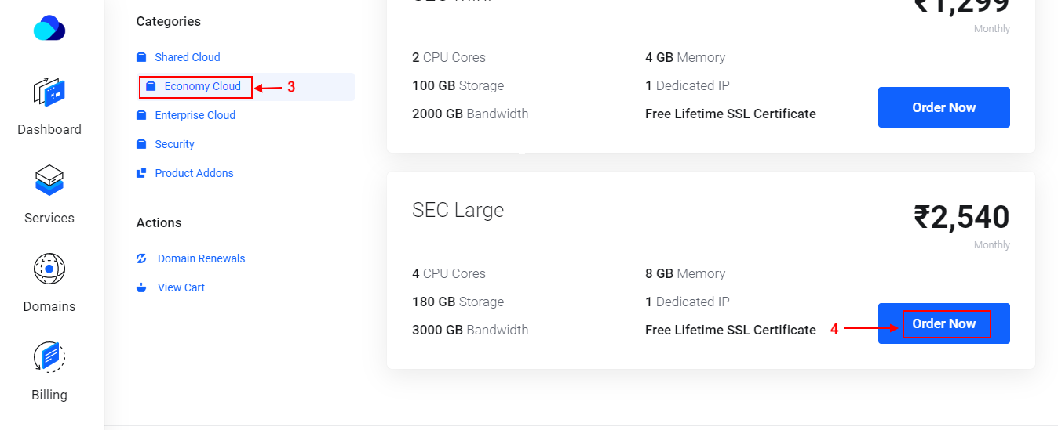Open the Billing invoice icon
1058x430 pixels.
[x=49, y=358]
